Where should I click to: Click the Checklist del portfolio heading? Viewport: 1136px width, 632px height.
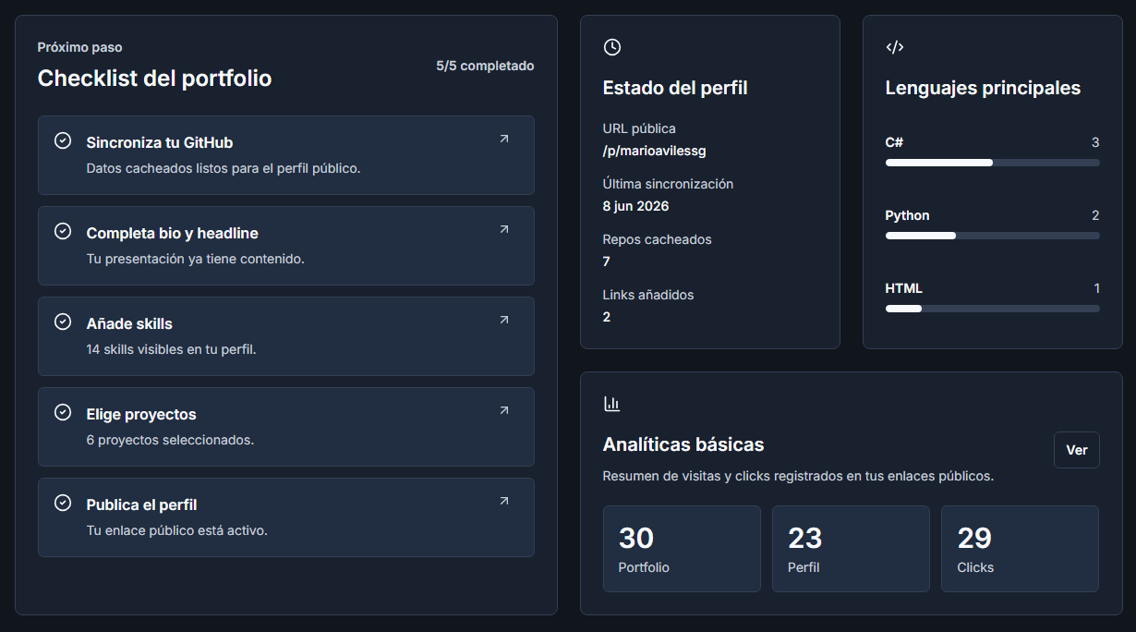154,79
